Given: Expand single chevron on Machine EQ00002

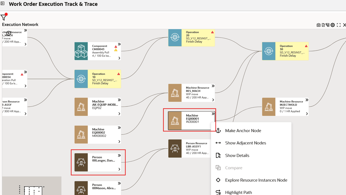Looking at the screenshot, I should click(x=119, y=142).
